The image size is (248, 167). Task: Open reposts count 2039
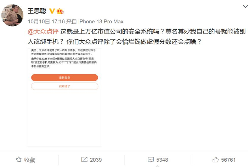(x=96, y=160)
